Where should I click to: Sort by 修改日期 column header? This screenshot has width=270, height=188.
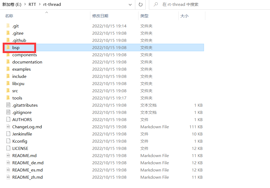(x=100, y=16)
